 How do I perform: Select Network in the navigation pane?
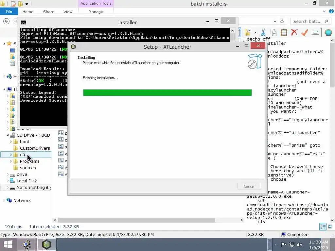coord(22,200)
